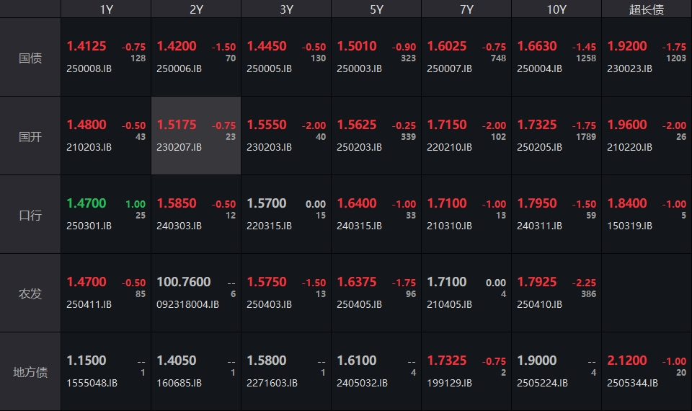Image resolution: width=692 pixels, height=411 pixels.
Task: Select the 农发 row label
Action: point(30,293)
